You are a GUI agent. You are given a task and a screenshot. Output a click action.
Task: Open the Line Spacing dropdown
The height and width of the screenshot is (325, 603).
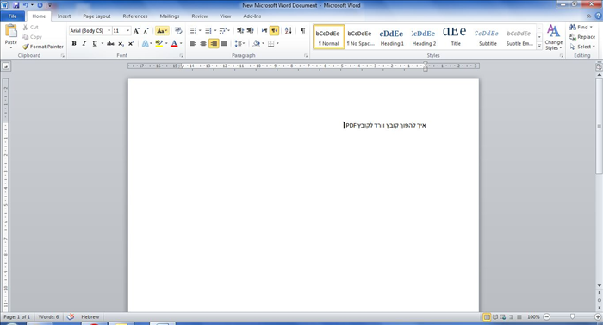(x=240, y=43)
